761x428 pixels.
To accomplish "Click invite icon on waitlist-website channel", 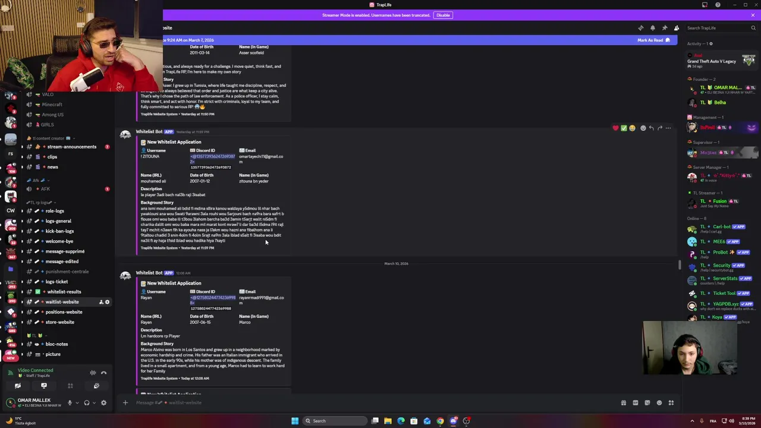I will (x=100, y=302).
